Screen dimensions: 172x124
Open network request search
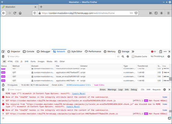point(123,56)
